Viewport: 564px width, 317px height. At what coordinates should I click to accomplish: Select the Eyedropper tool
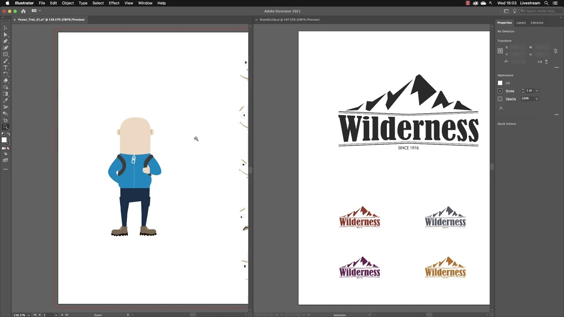tap(5, 100)
